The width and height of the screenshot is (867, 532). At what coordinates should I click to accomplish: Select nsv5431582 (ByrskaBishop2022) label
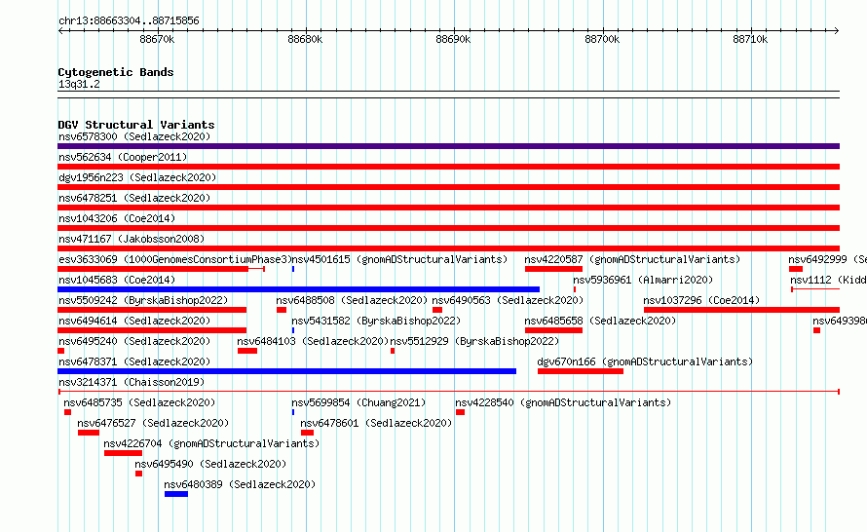click(376, 321)
